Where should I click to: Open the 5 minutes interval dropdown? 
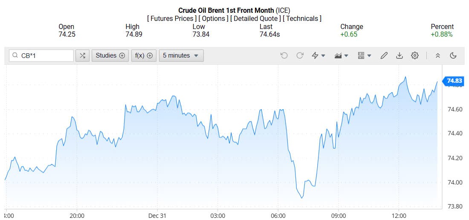click(x=181, y=55)
